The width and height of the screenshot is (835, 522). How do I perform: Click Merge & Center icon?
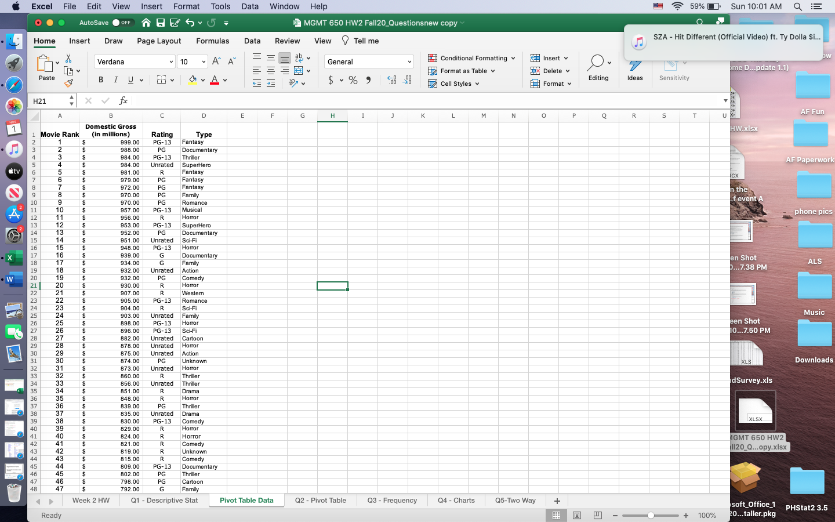click(x=299, y=71)
